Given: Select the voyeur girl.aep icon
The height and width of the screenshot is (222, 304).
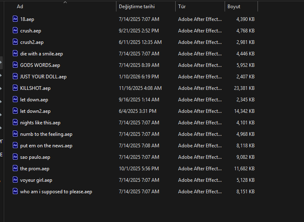Looking at the screenshot, I should 16,180.
